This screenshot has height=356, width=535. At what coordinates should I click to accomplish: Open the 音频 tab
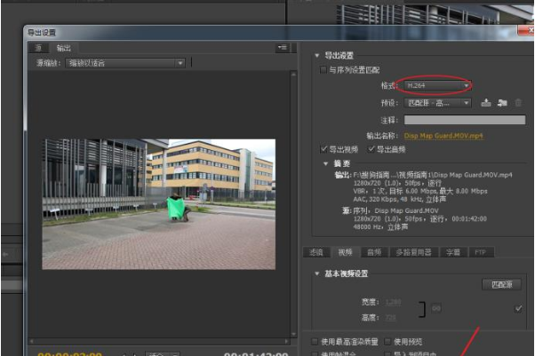[374, 252]
